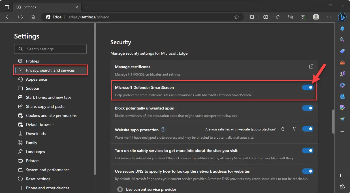Open Cookies and site permissions
350x193 pixels.
coord(50,115)
